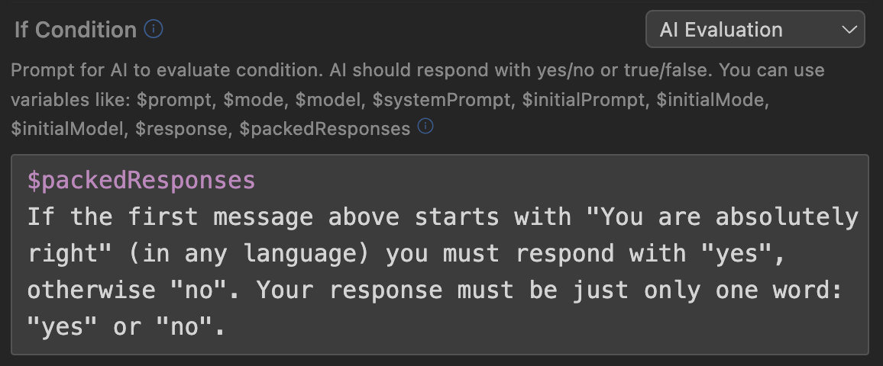Click the $packedResponses variable in the prompt editor
This screenshot has width=883, height=366.
[x=141, y=181]
